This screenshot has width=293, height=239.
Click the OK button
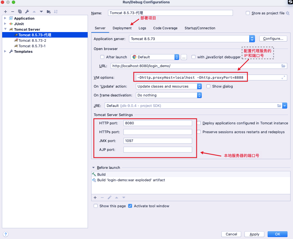tap(278, 234)
